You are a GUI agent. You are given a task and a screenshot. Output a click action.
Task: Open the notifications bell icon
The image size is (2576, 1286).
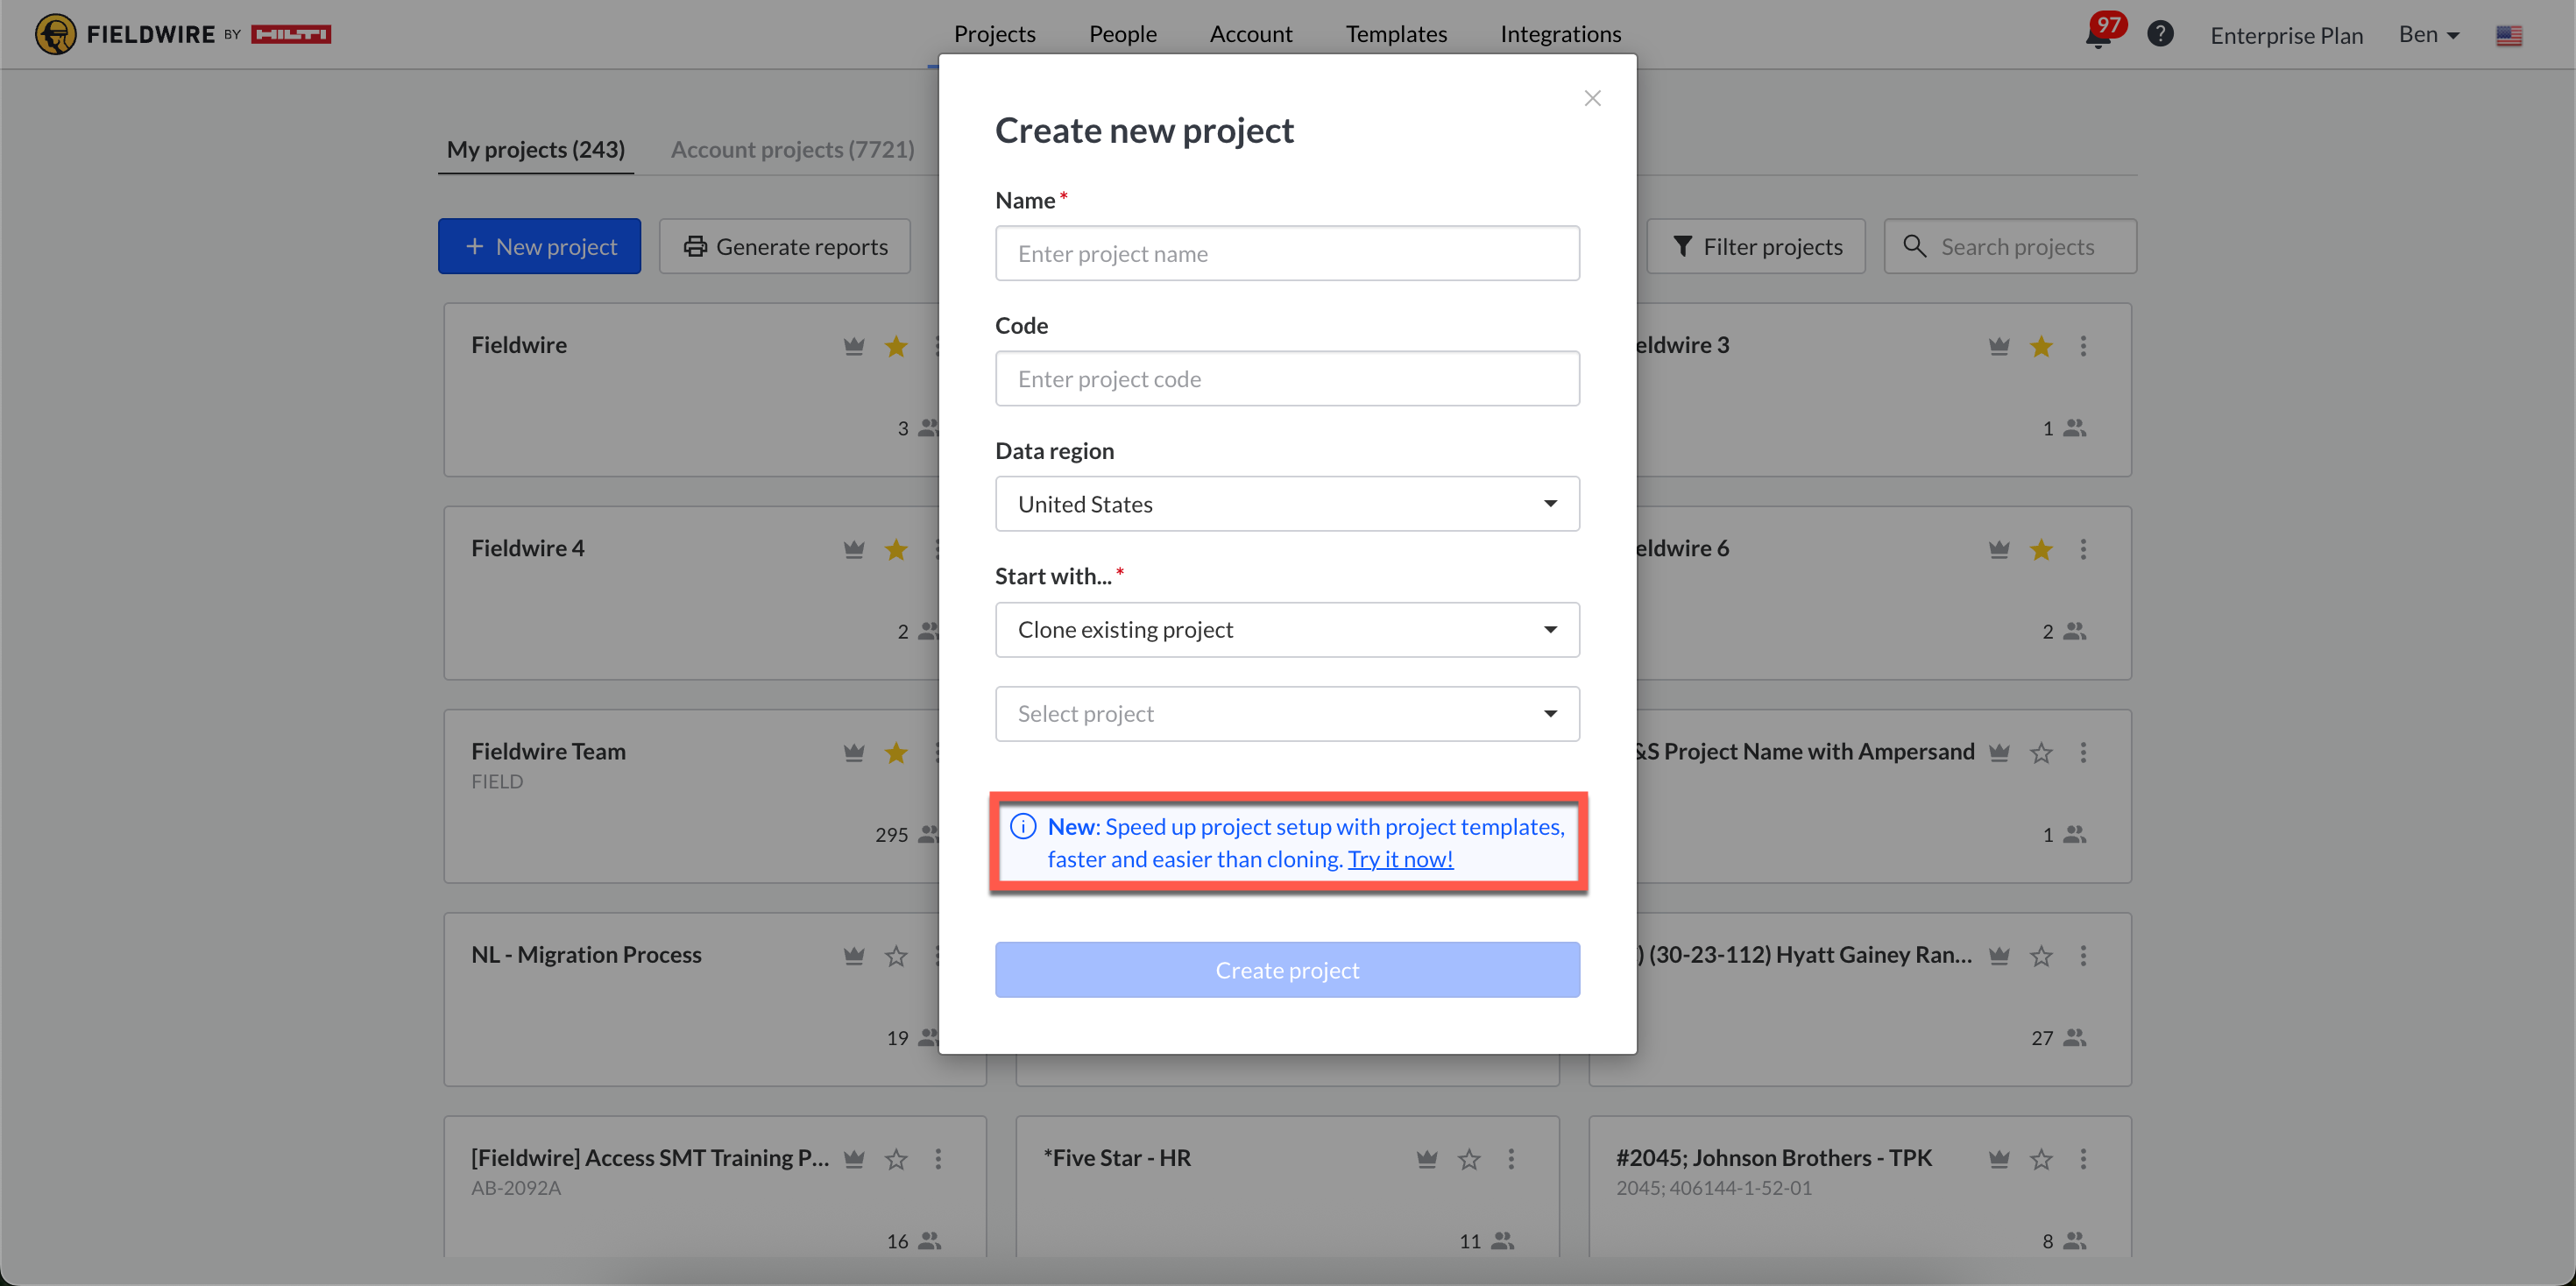click(x=2097, y=37)
